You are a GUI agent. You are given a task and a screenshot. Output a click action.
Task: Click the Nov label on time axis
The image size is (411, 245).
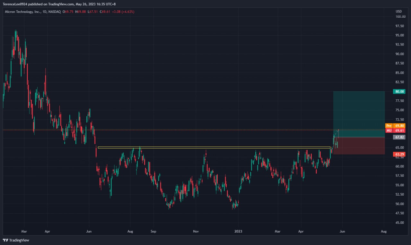(x=196, y=231)
